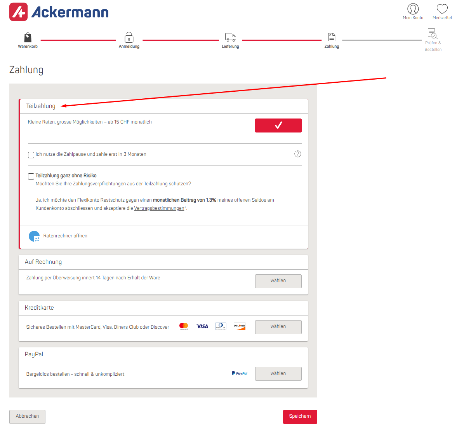The width and height of the screenshot is (464, 441).
Task: Enable Zahlpause pay in 3 months checkbox
Action: click(31, 155)
